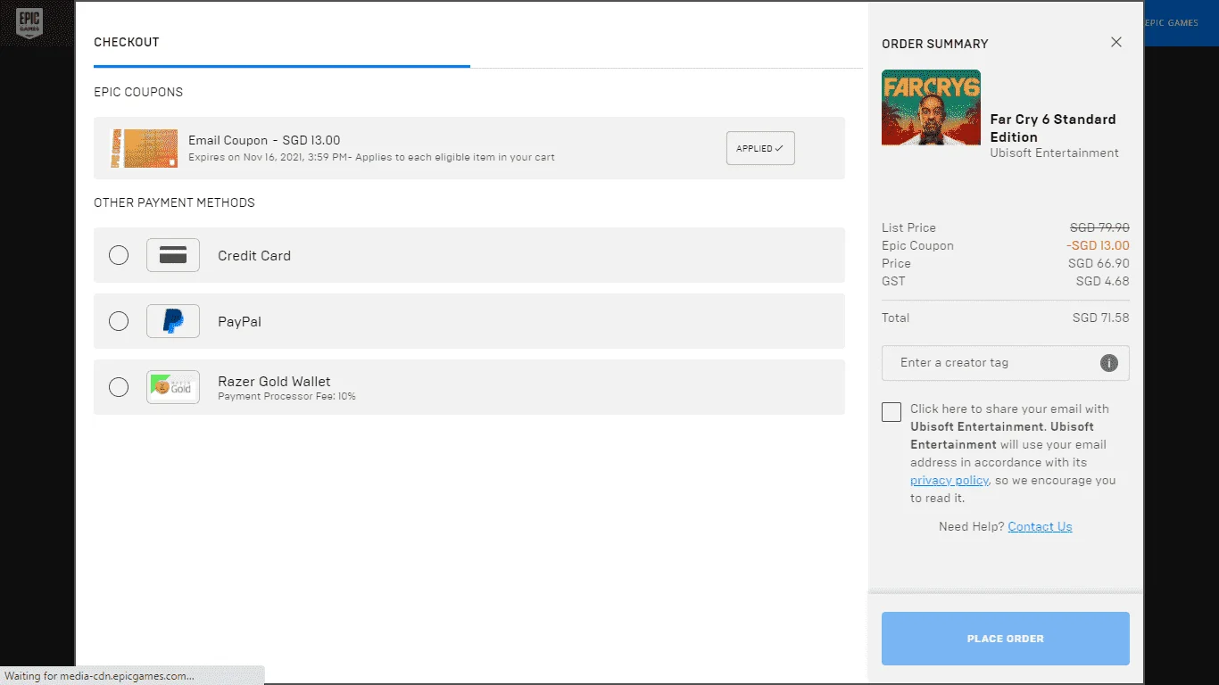Screen dimensions: 1219x685
Task: Click the Epic Coupon discount -SGD 13.00
Action: click(x=1098, y=245)
